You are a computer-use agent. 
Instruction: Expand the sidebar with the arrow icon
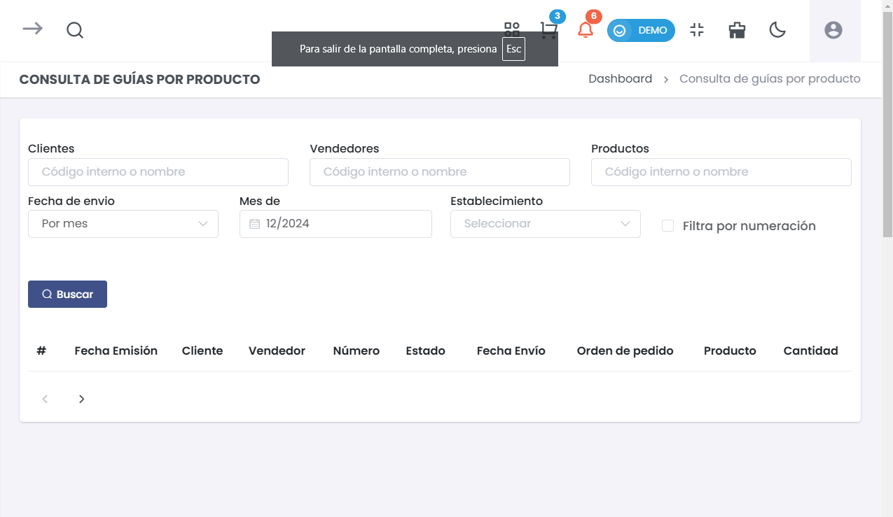32,29
